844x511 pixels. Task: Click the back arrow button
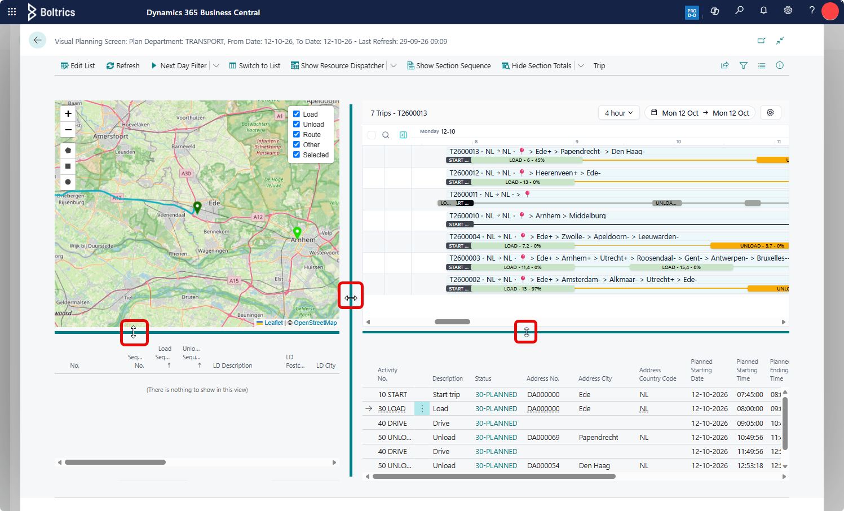coord(37,40)
